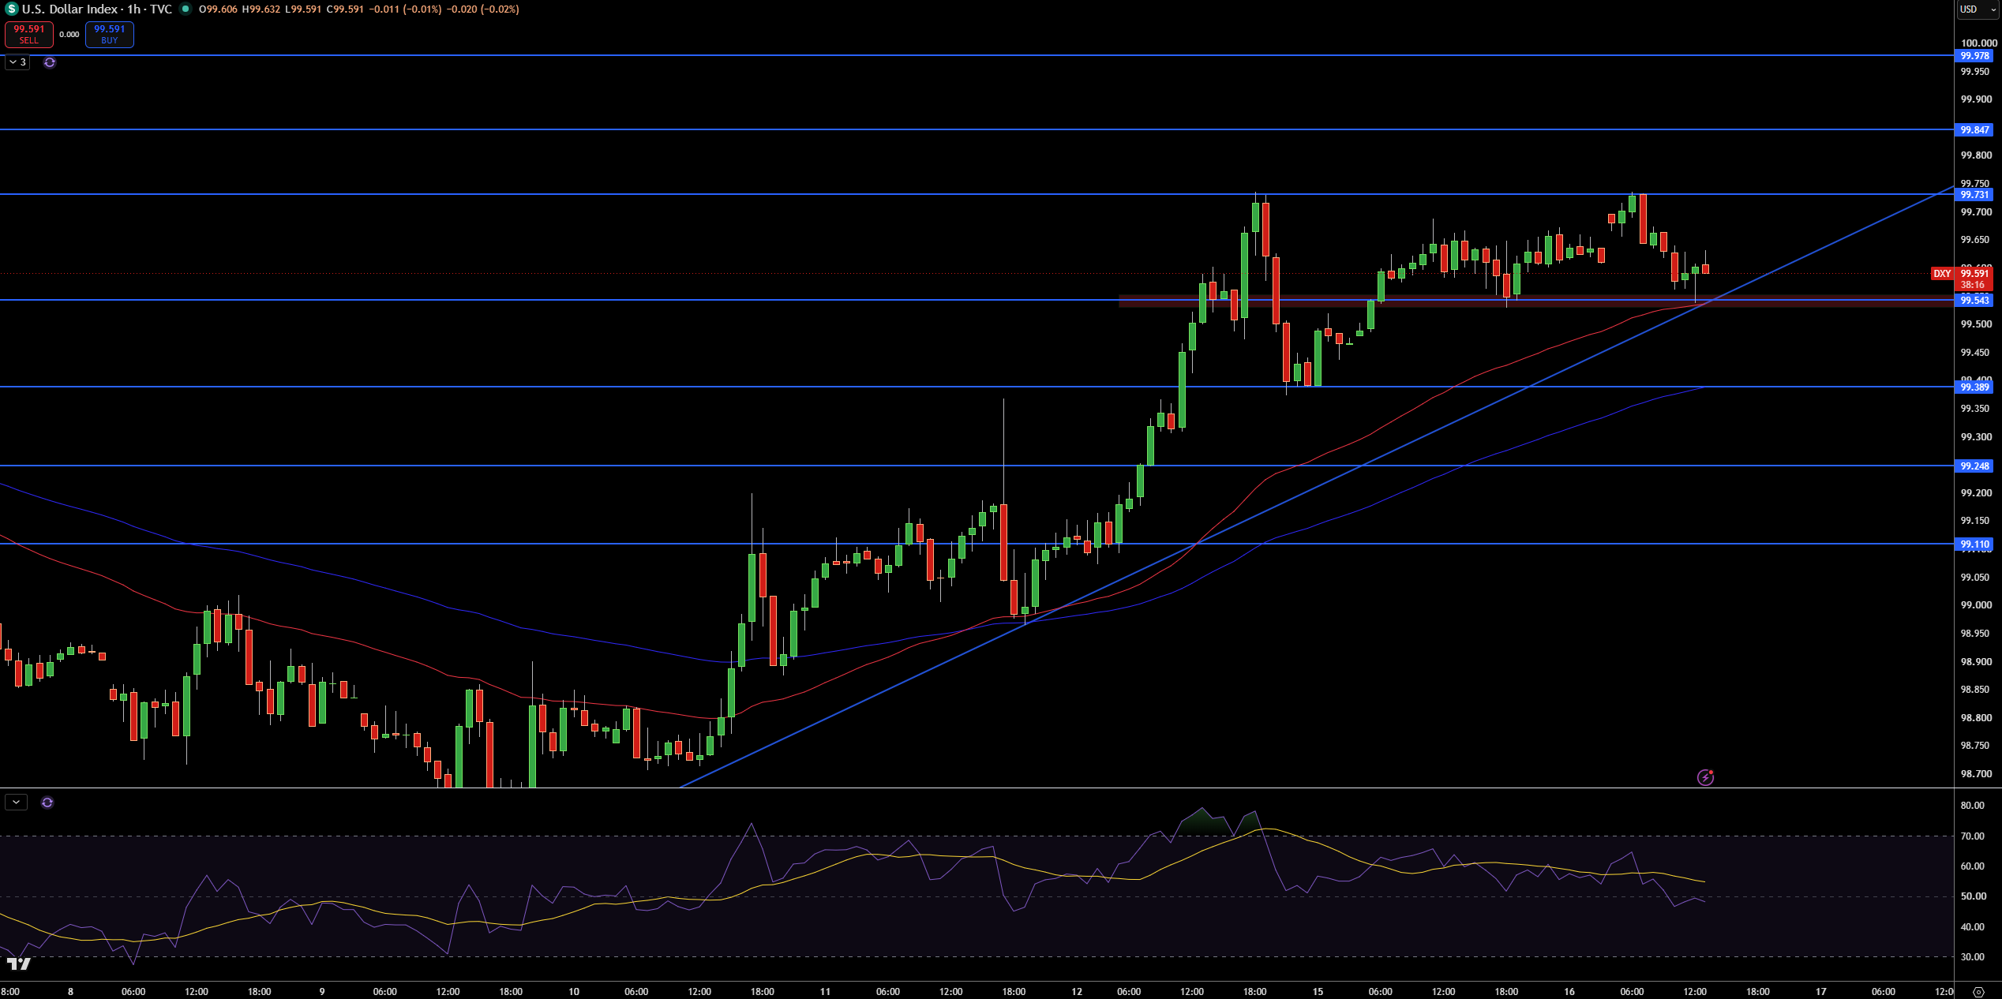
Task: Collapse the RSI pane legend chevron
Action: 16,803
